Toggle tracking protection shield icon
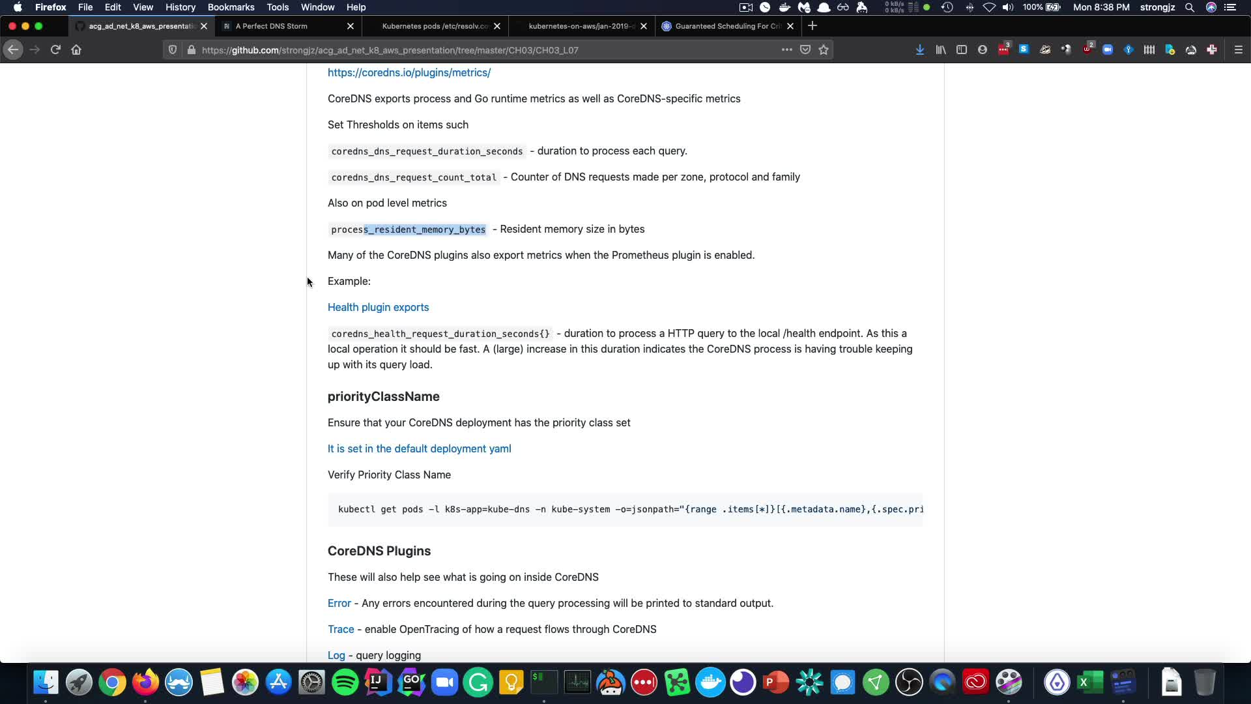Screen dimensions: 1251x704 click(x=173, y=50)
